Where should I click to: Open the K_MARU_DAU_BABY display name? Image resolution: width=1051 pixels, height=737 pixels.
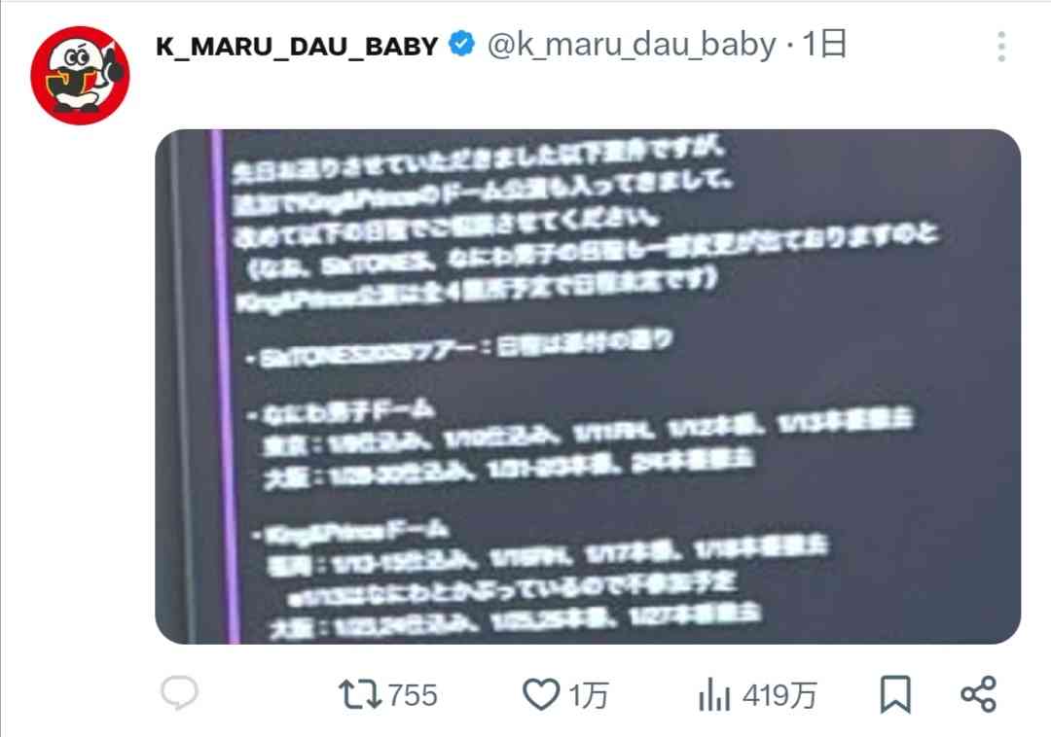pyautogui.click(x=297, y=47)
